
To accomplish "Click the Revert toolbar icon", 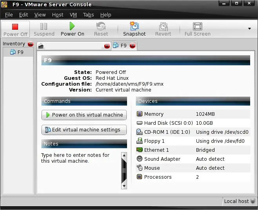I will [x=163, y=27].
